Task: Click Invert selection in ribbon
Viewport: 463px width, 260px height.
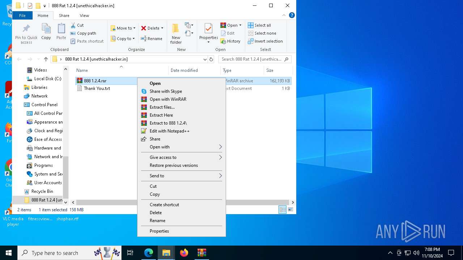Action: click(265, 41)
